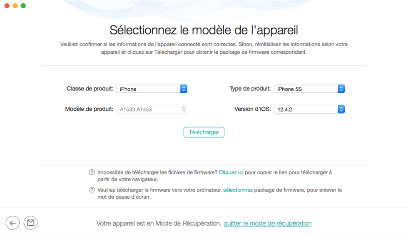This screenshot has width=408, height=237.
Task: Click grey arrows of Modèle de produit selector
Action: (x=184, y=109)
